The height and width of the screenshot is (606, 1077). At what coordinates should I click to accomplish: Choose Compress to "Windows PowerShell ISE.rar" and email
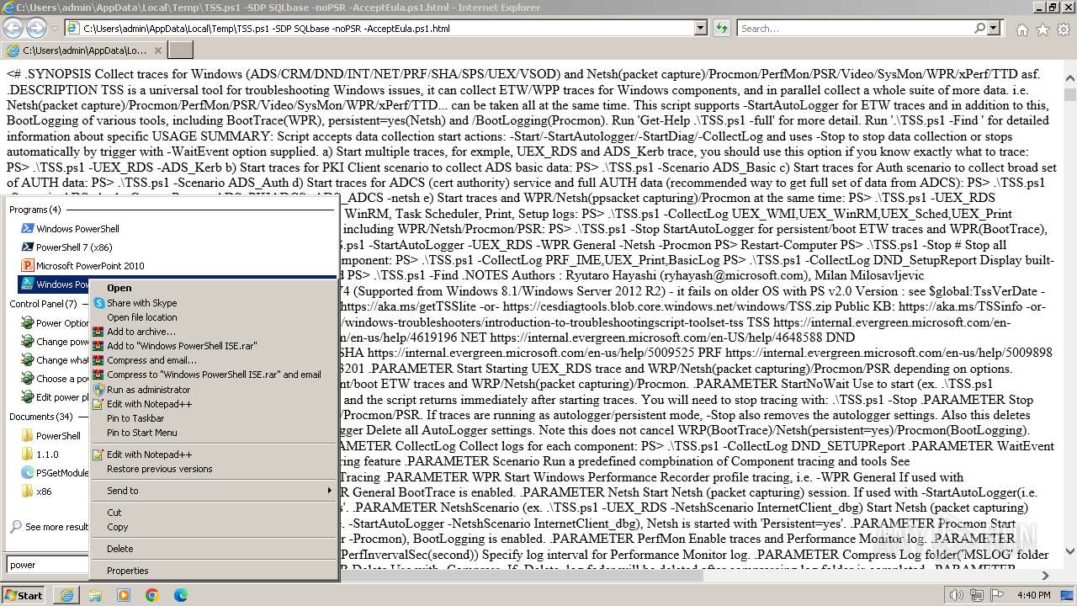[213, 375]
